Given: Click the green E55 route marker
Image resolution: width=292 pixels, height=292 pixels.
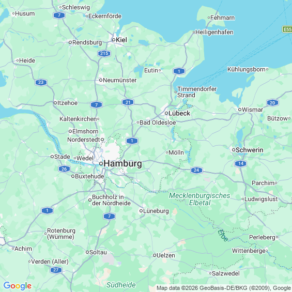Looking at the screenshot, I should click(x=287, y=29).
